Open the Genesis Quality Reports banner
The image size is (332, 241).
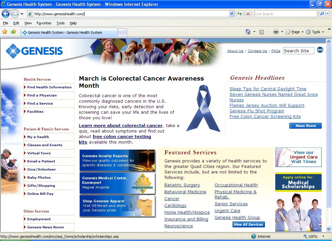click(x=117, y=160)
